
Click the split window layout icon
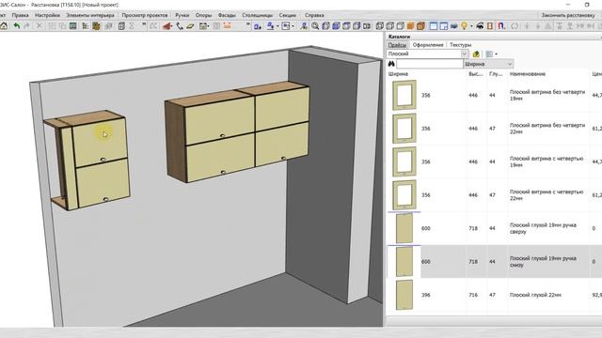tap(444, 26)
